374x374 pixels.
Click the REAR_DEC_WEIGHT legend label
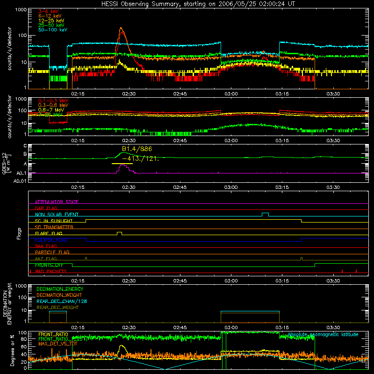tap(58, 308)
